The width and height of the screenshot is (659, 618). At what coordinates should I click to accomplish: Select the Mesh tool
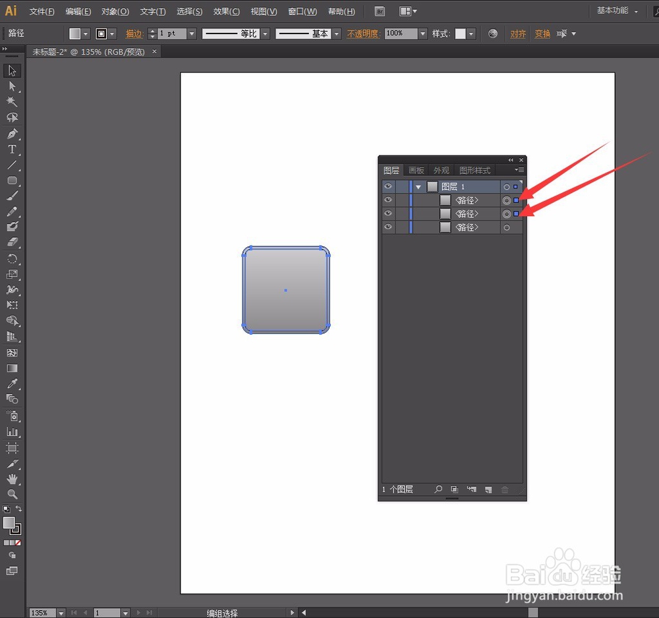(x=12, y=353)
